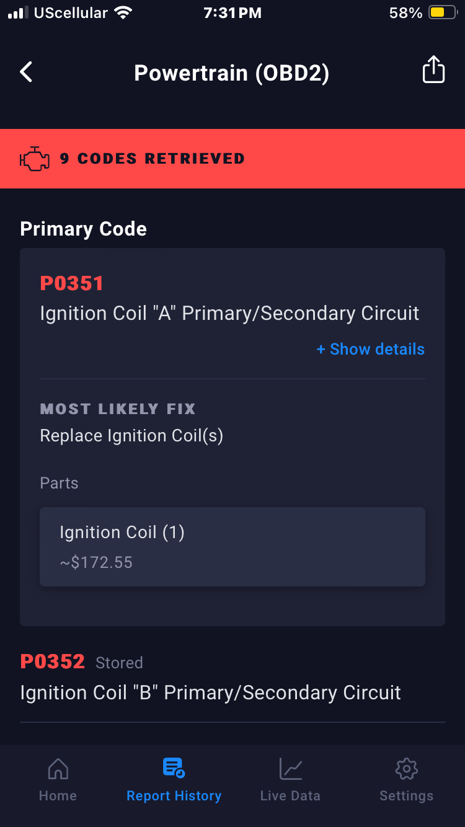This screenshot has height=827, width=465.
Task: Tap the Replace Ignition Coil(s) fix text
Action: coord(131,436)
